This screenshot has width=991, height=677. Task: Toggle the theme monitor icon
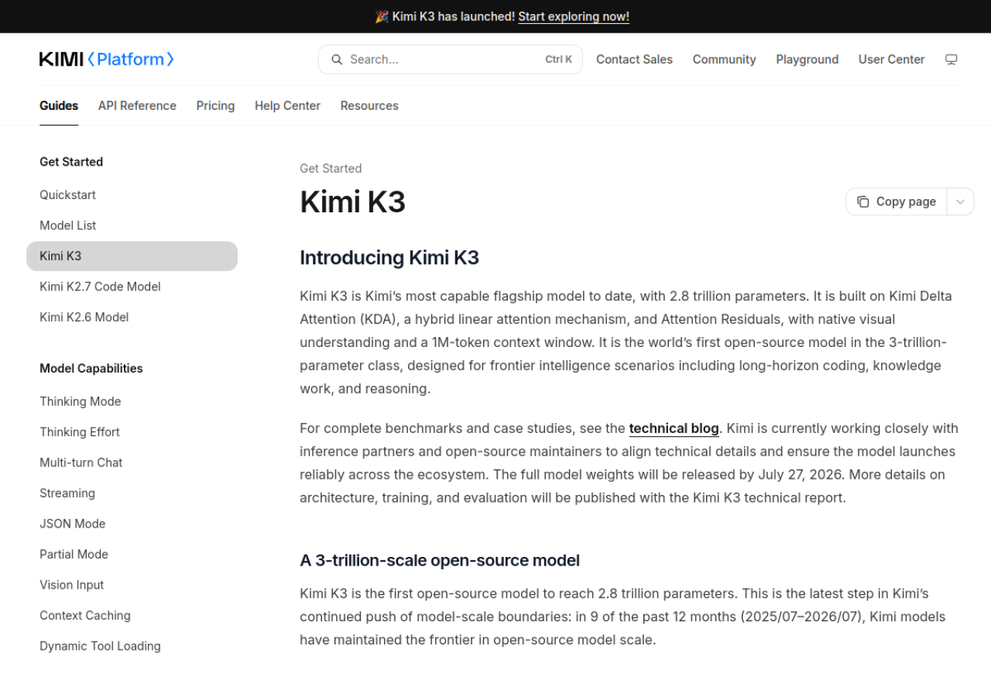pos(952,60)
